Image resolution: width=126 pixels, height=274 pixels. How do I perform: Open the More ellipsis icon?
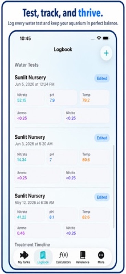pos(101,255)
